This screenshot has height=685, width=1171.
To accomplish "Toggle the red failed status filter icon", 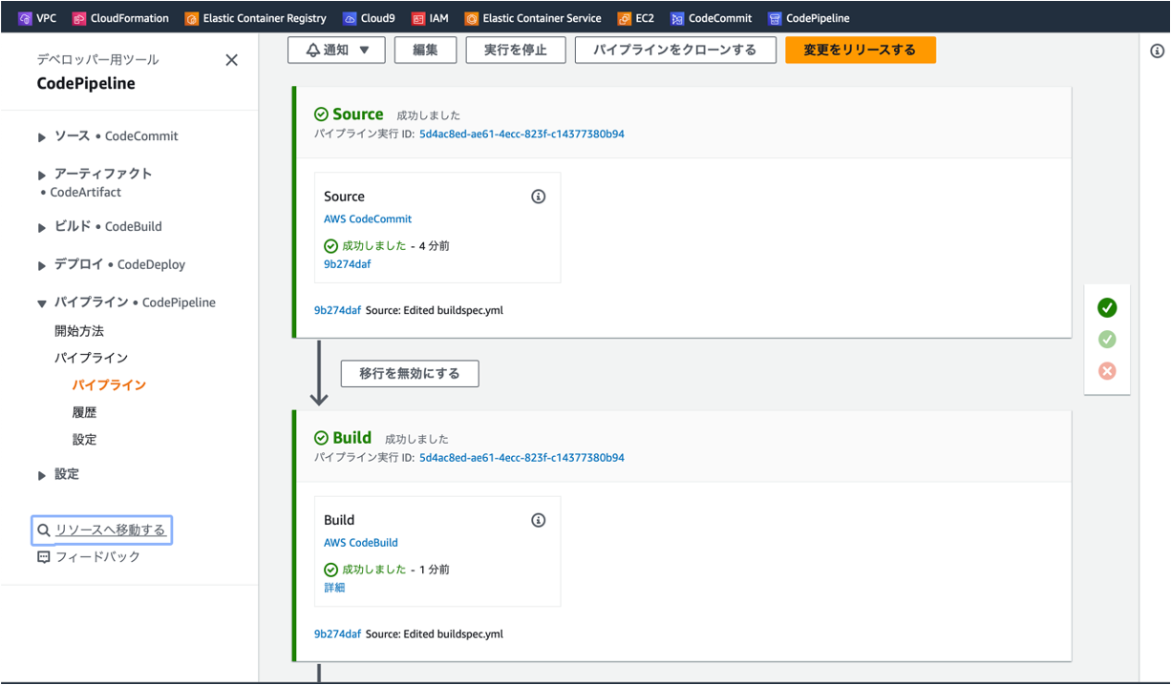I will pyautogui.click(x=1107, y=371).
